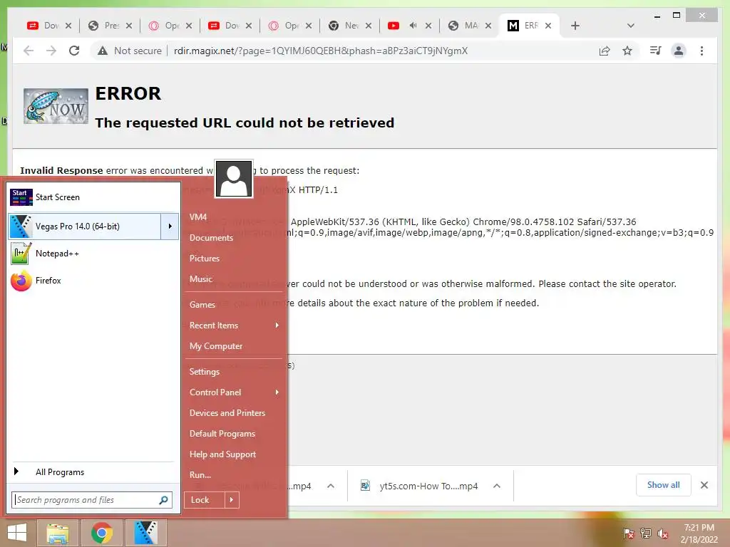The image size is (730, 547).
Task: Open the taskbar clock showing 7:21 PM
Action: coord(699,533)
